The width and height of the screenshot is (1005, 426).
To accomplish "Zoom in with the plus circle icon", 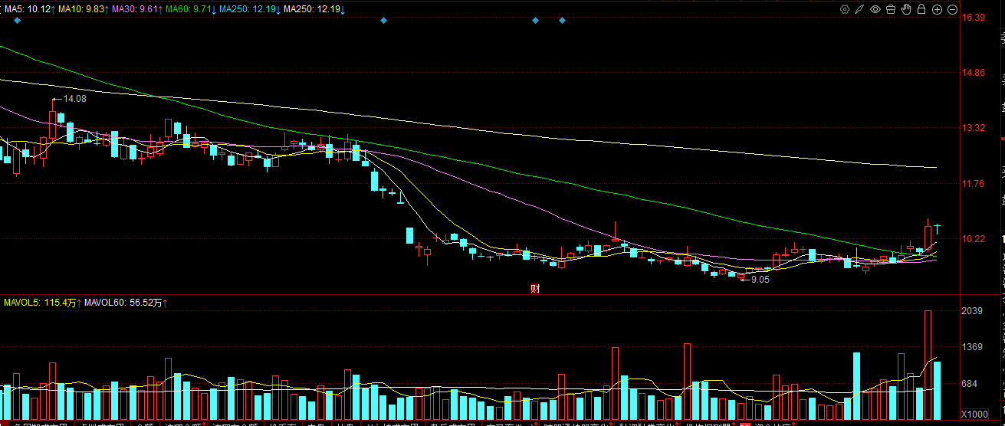I will (937, 9).
